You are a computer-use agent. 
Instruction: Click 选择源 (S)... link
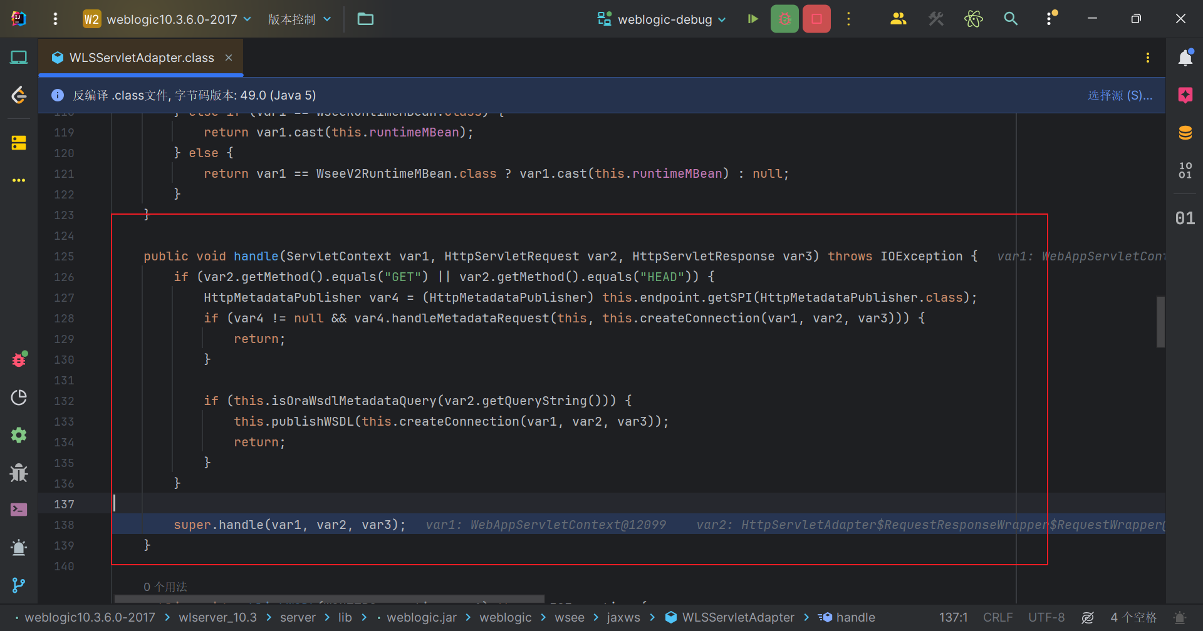(1120, 95)
